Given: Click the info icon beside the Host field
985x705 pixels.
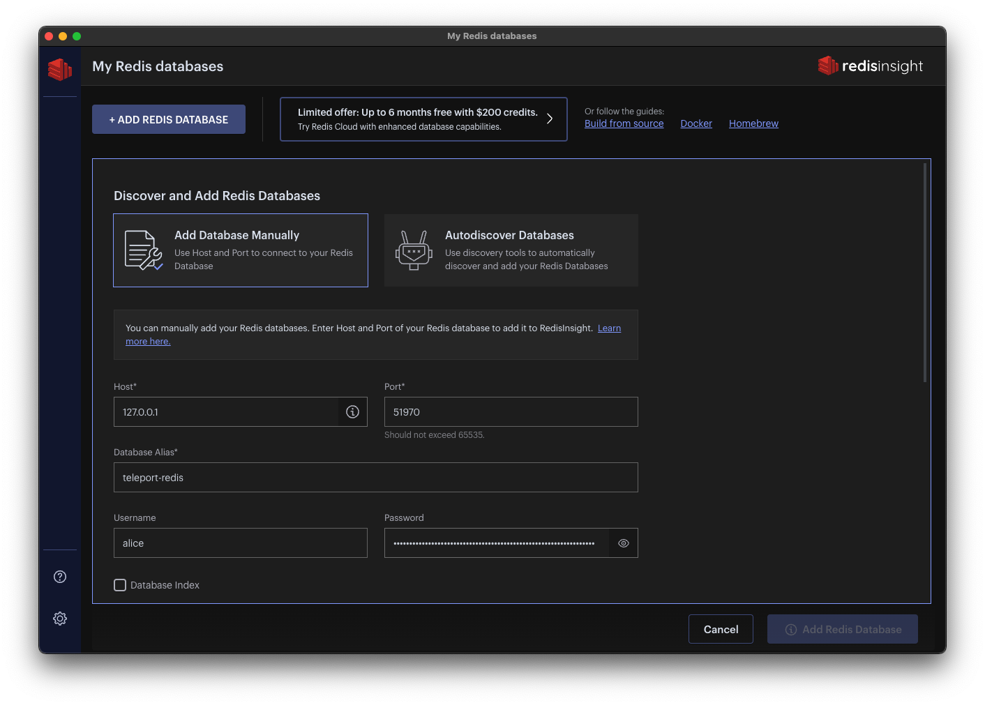Looking at the screenshot, I should [352, 411].
